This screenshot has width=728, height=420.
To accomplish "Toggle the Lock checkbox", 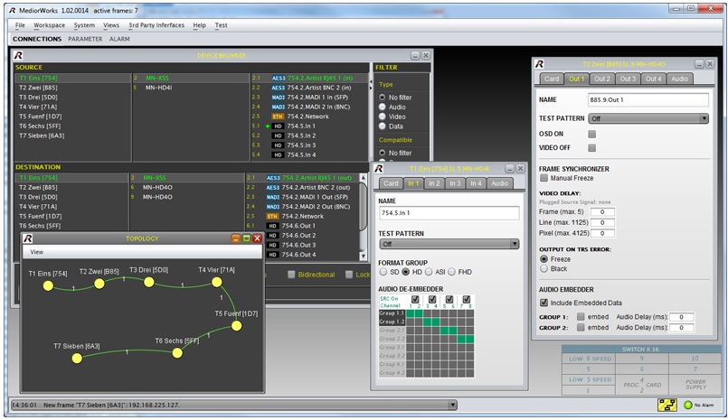I will tap(349, 275).
